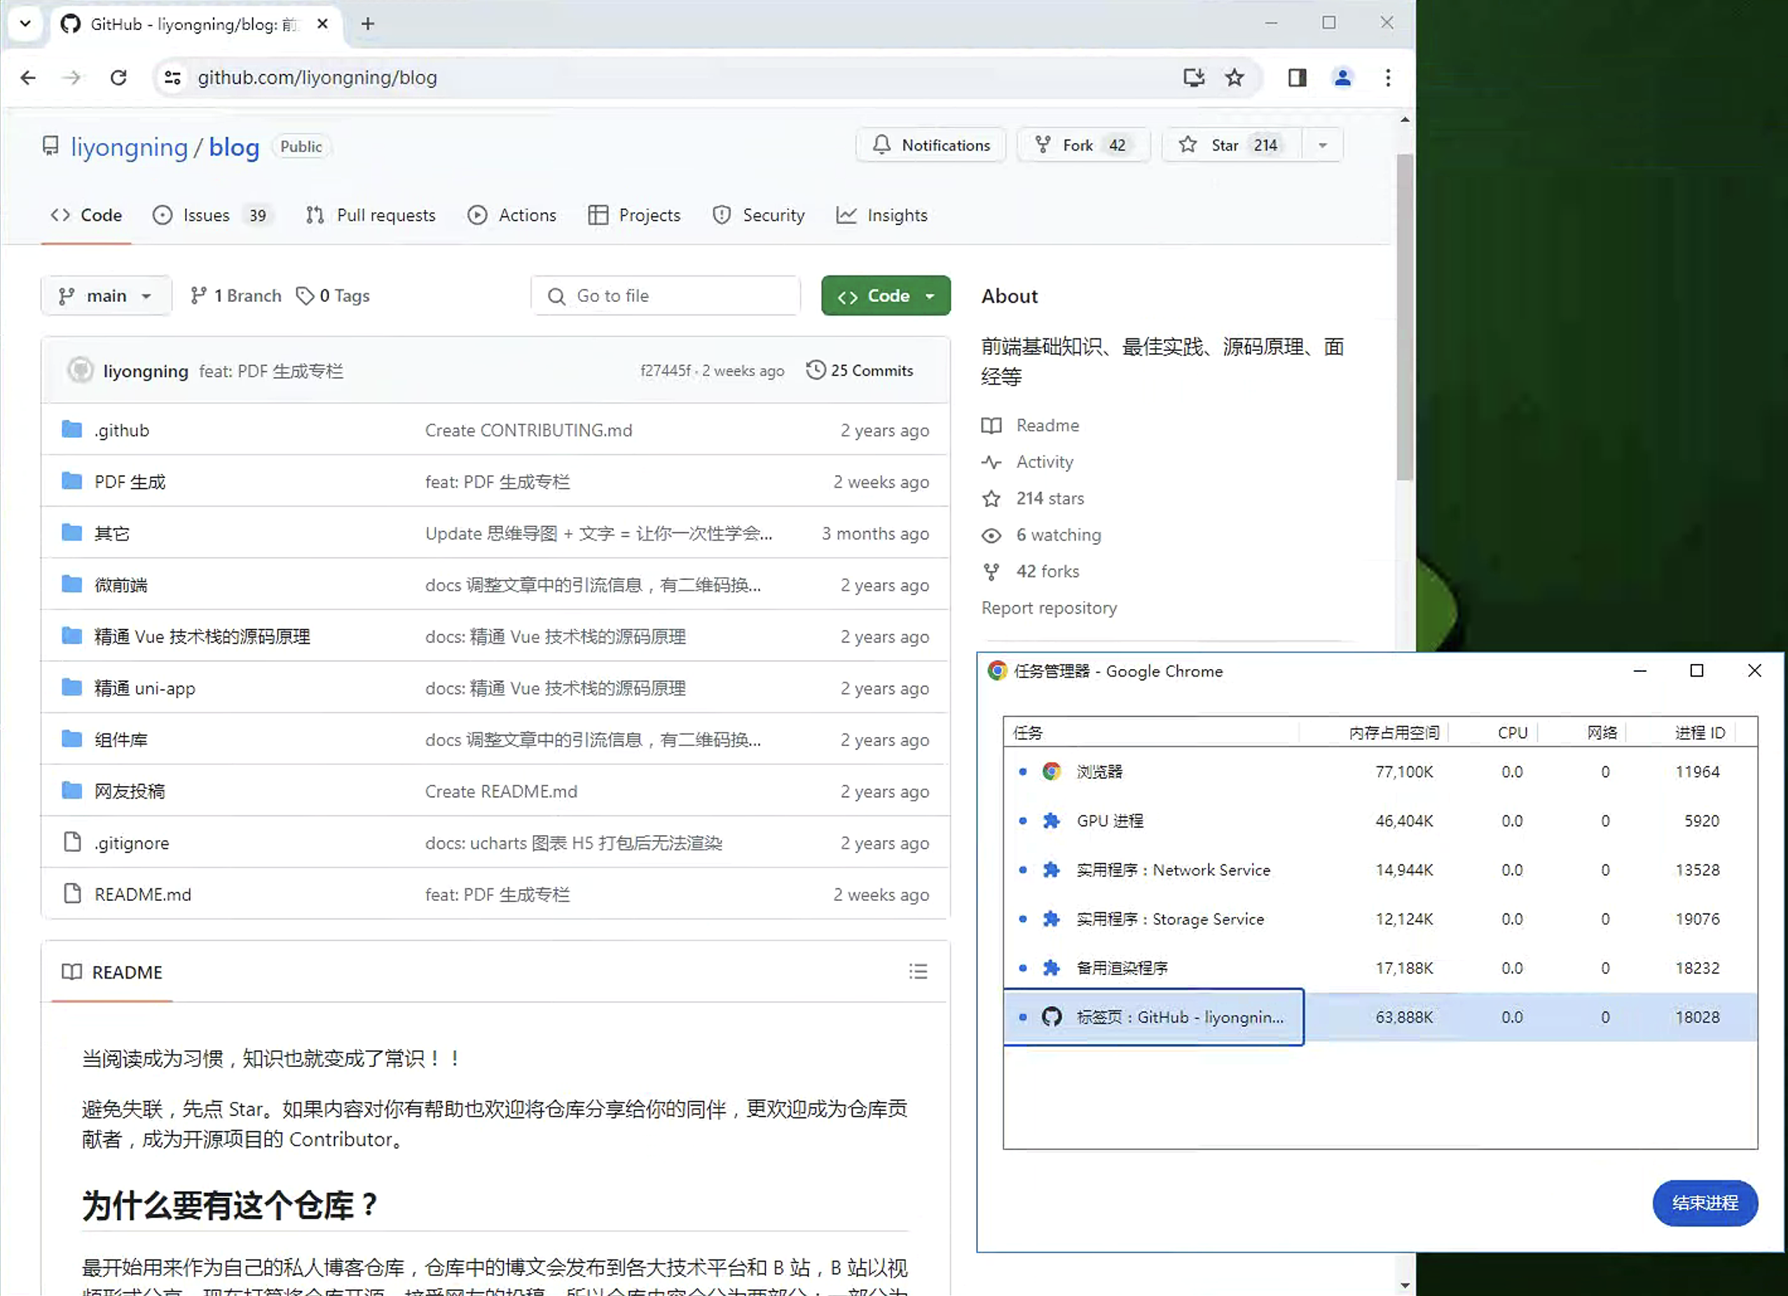
Task: Open Chrome side panel icon
Action: pos(1297,77)
